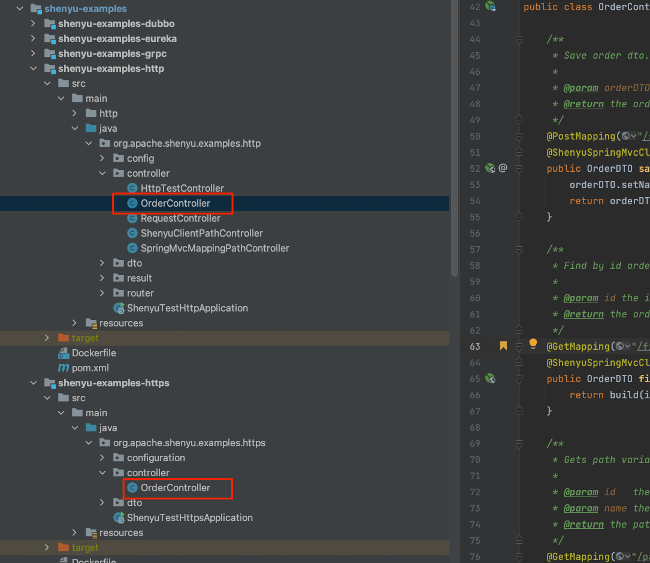Viewport: 650px width, 563px height.
Task: Open the globe URL dropdown in @GetMapping line 76
Action: 622,556
